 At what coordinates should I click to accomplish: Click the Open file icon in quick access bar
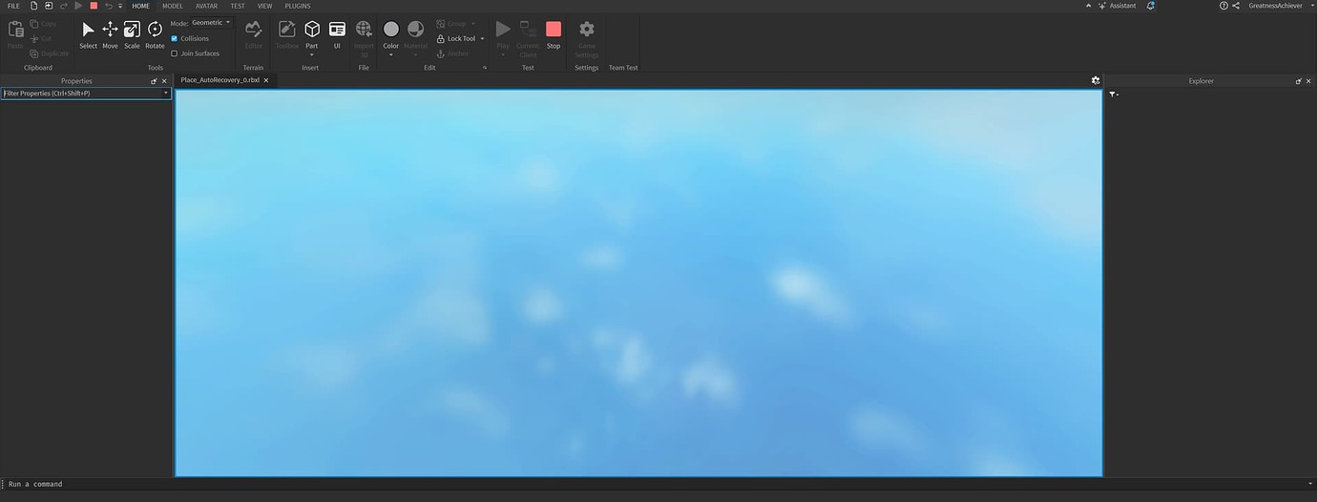pyautogui.click(x=49, y=6)
